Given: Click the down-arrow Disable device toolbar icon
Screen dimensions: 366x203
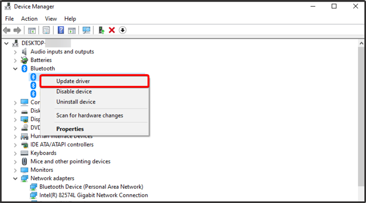Looking at the screenshot, I should [x=122, y=30].
